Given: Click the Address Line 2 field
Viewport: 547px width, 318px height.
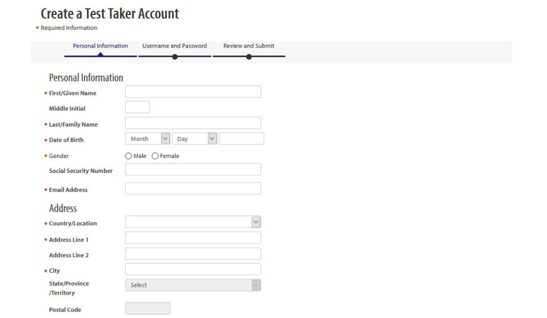Looking at the screenshot, I should point(193,254).
